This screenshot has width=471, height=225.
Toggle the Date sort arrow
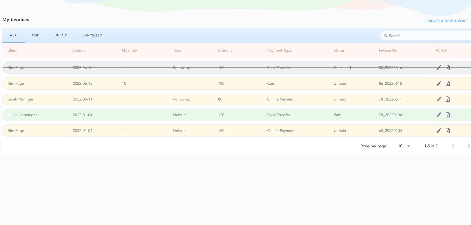tap(84, 51)
